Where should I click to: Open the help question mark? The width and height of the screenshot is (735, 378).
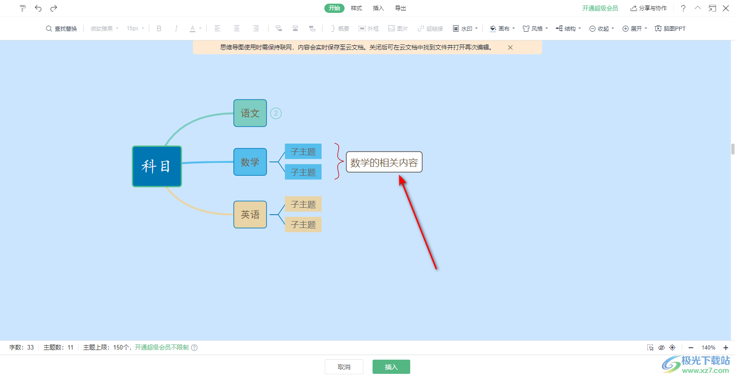(683, 8)
